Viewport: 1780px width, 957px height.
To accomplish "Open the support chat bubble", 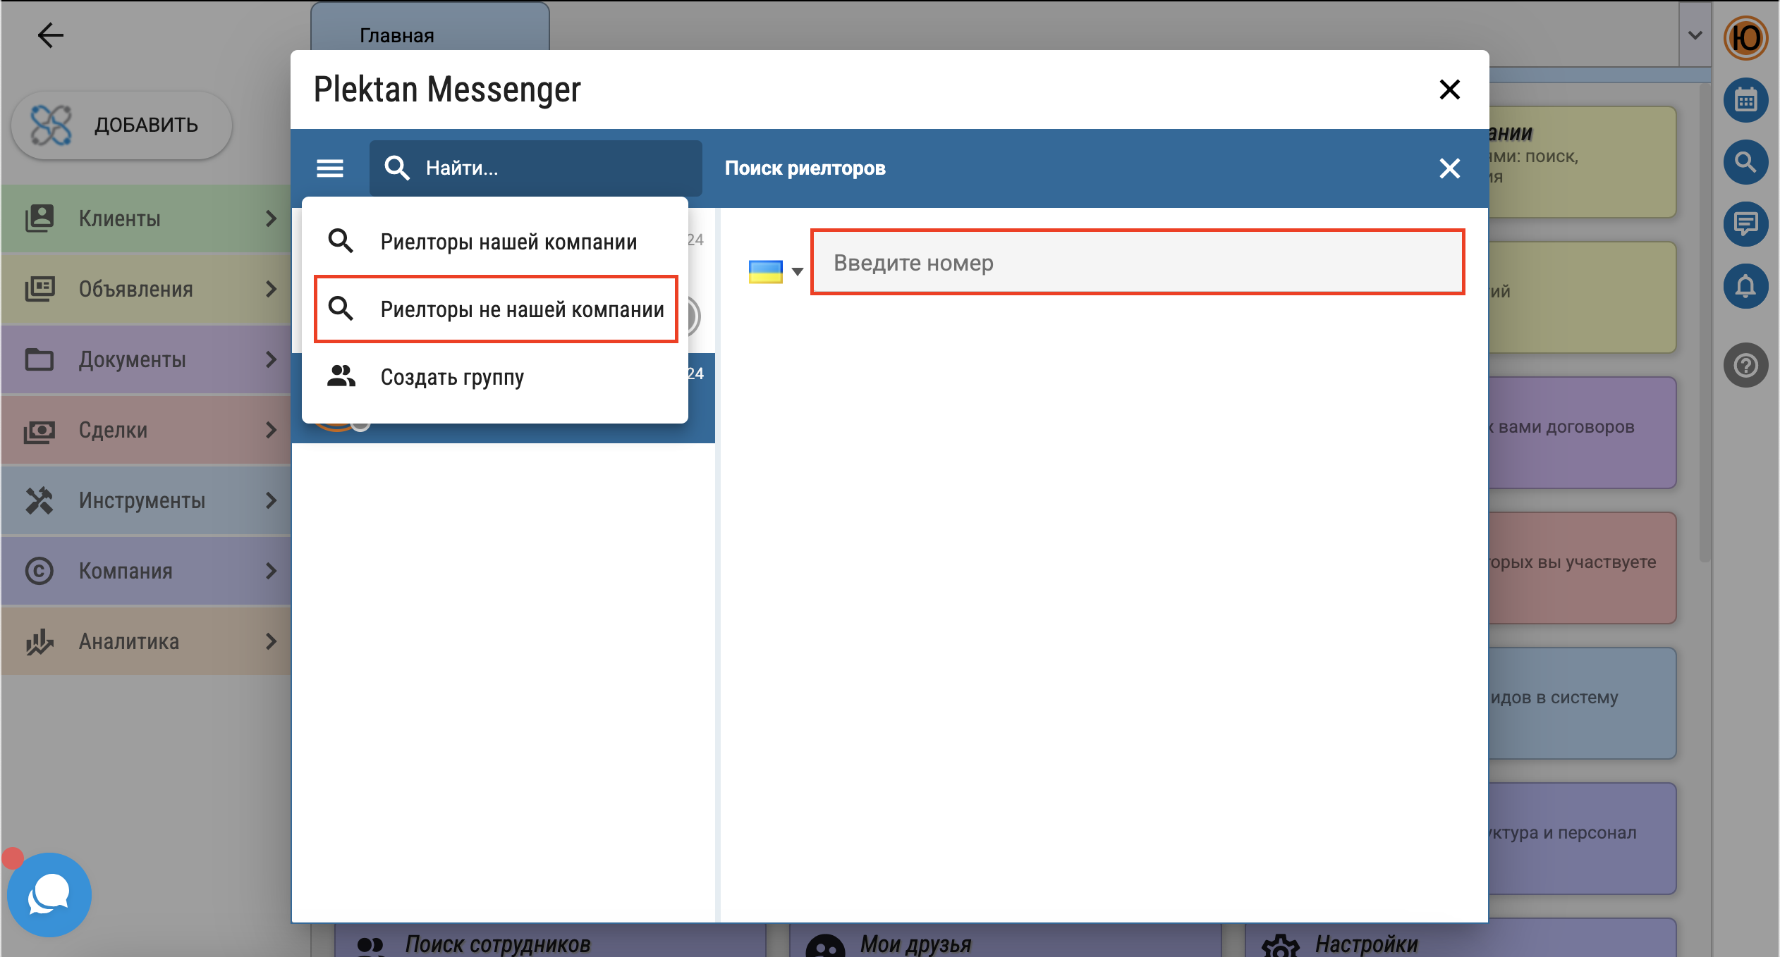I will [49, 894].
